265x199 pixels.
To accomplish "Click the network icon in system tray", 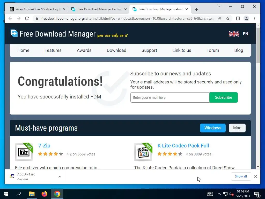I will (225, 194).
